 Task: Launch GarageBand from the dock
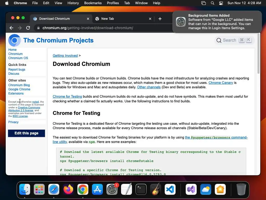pyautogui.click(x=156, y=189)
